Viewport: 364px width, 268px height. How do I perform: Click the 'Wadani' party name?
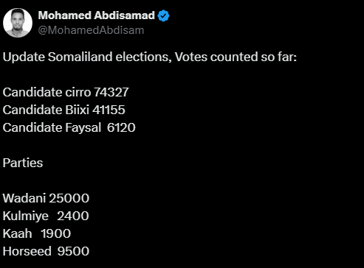pos(24,198)
